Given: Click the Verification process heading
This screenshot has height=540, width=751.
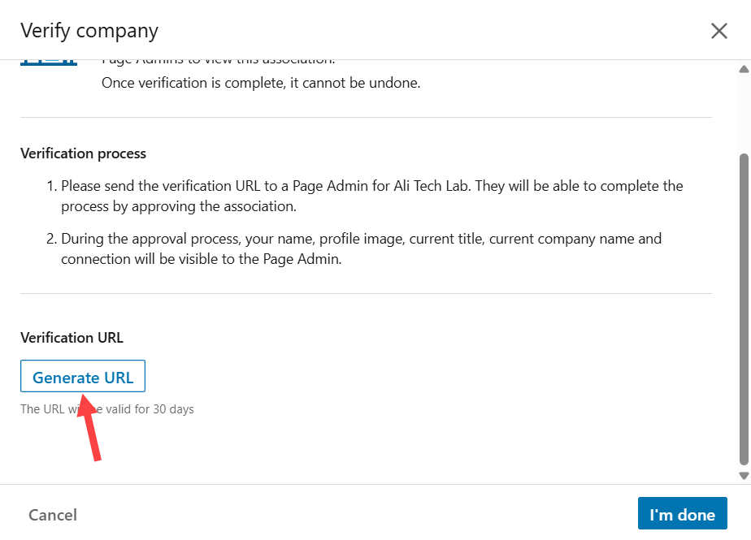Looking at the screenshot, I should click(x=83, y=153).
